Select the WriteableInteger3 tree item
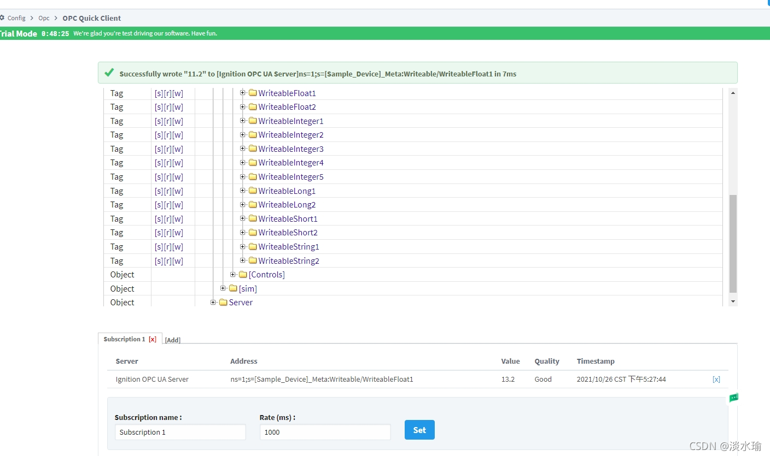The image size is (770, 456). [291, 149]
